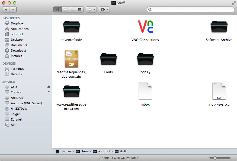237x161 pixels.
Task: Select the mbox document icon
Action: pos(145,91)
